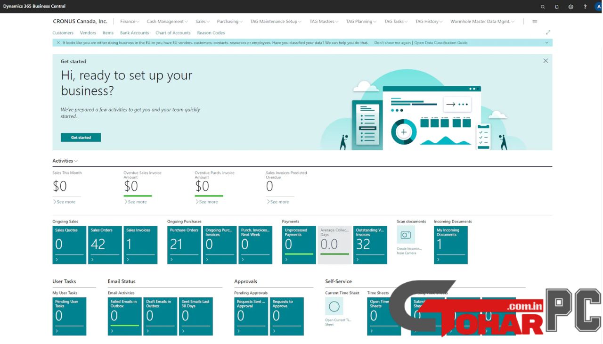Open the Requests to Approve tile
Image resolution: width=603 pixels, height=344 pixels.
tap(287, 316)
